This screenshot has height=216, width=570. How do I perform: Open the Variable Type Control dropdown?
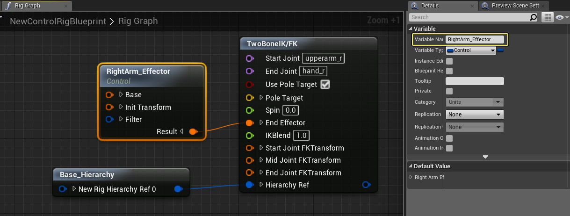pyautogui.click(x=471, y=50)
